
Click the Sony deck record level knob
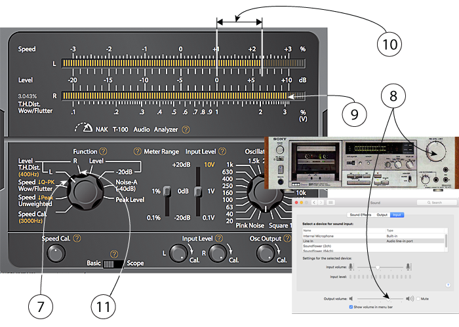436,152
